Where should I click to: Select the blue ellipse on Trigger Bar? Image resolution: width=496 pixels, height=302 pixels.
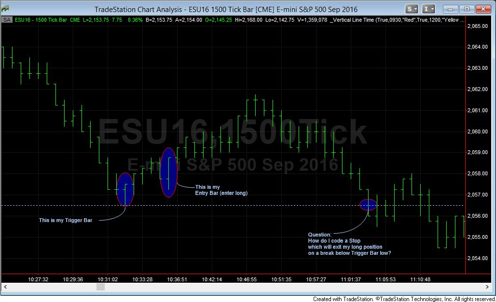(x=125, y=190)
